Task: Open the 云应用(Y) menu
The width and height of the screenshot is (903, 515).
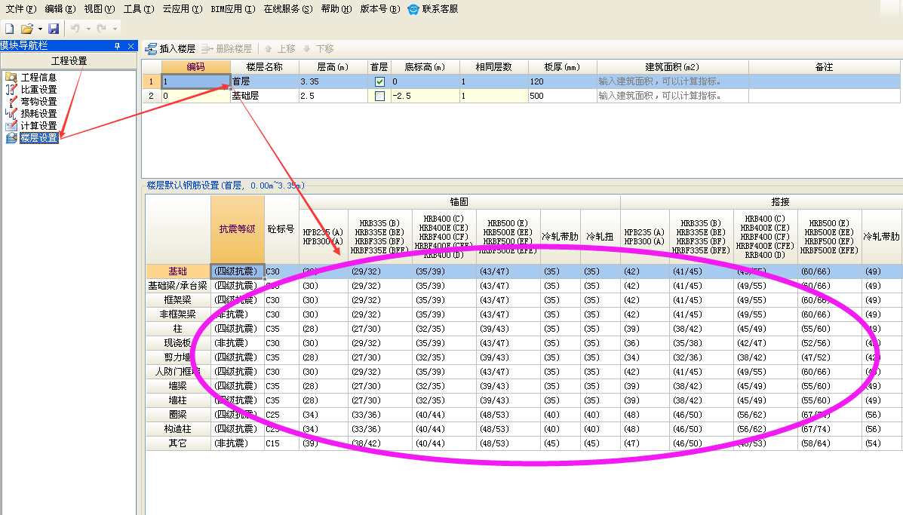Action: (182, 9)
